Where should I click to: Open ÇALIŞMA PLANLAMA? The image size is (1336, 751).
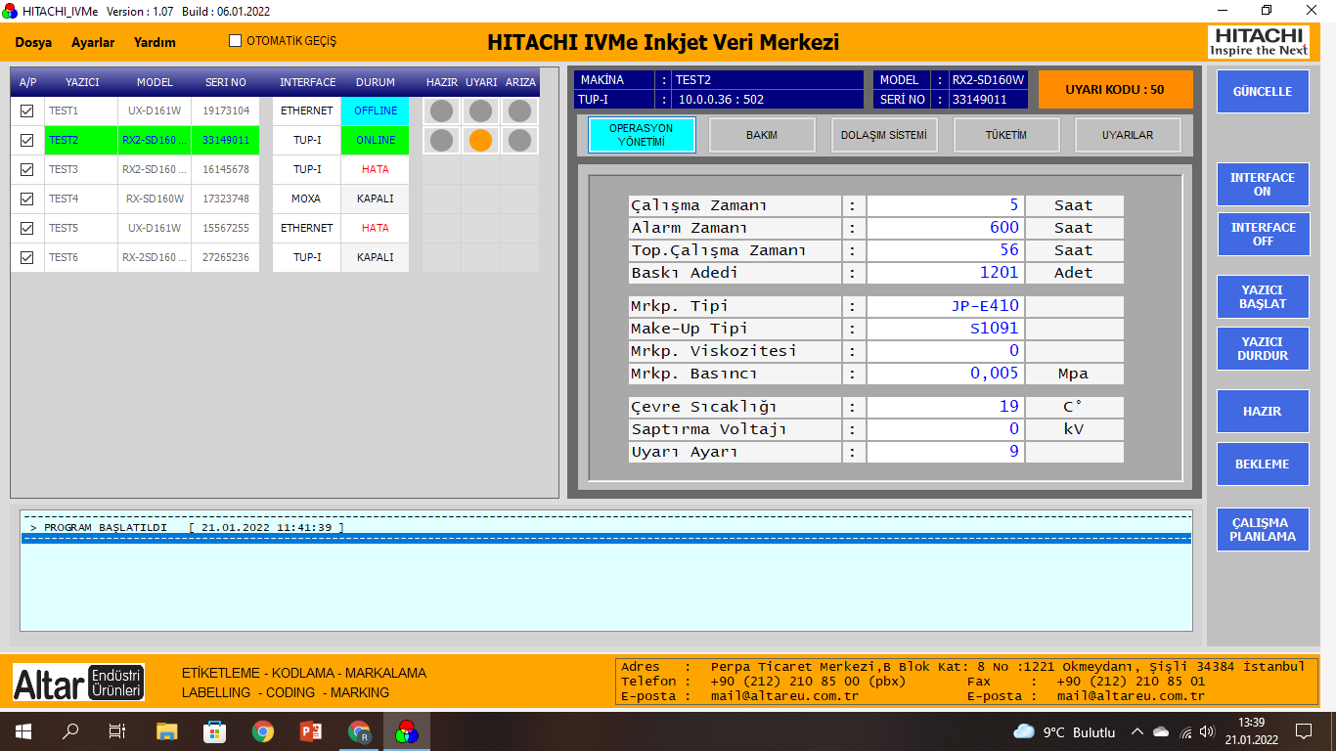[x=1263, y=529]
